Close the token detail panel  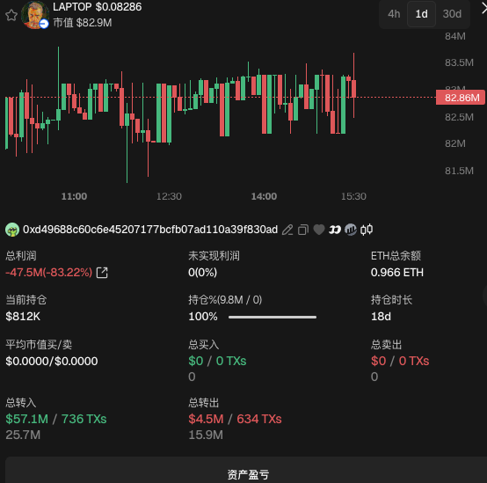(x=483, y=9)
